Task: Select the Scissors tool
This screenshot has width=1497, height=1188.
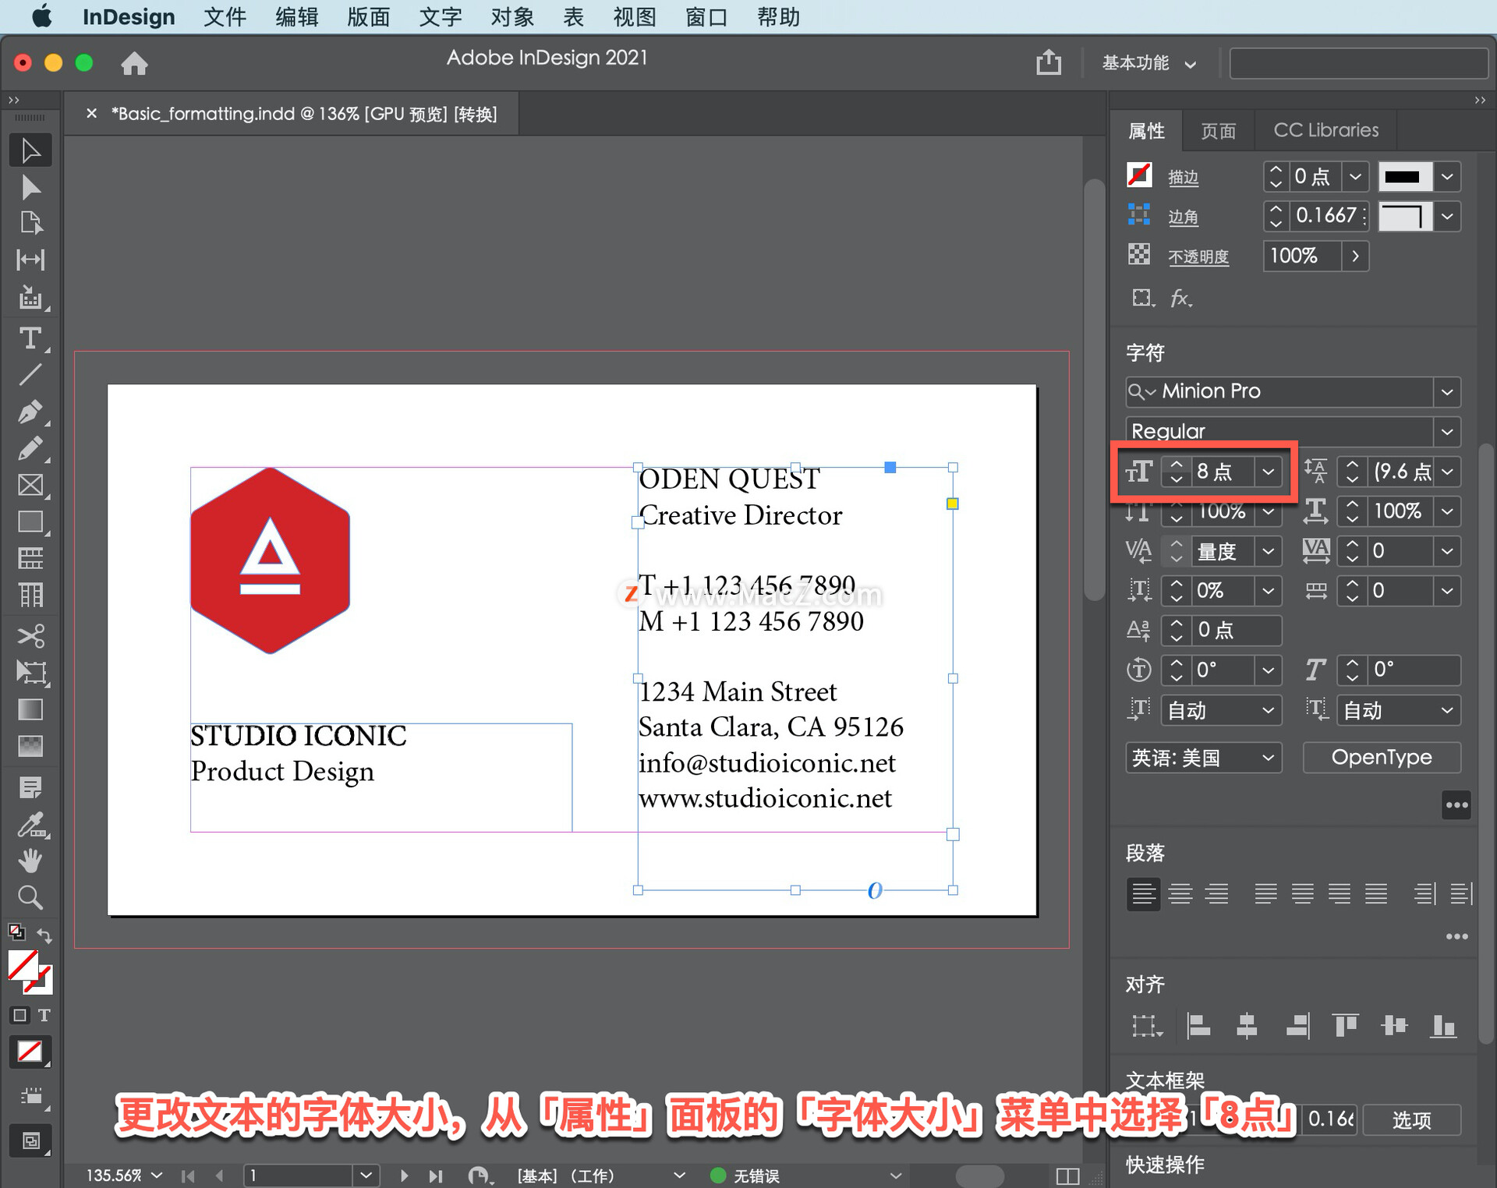Action: click(x=31, y=635)
